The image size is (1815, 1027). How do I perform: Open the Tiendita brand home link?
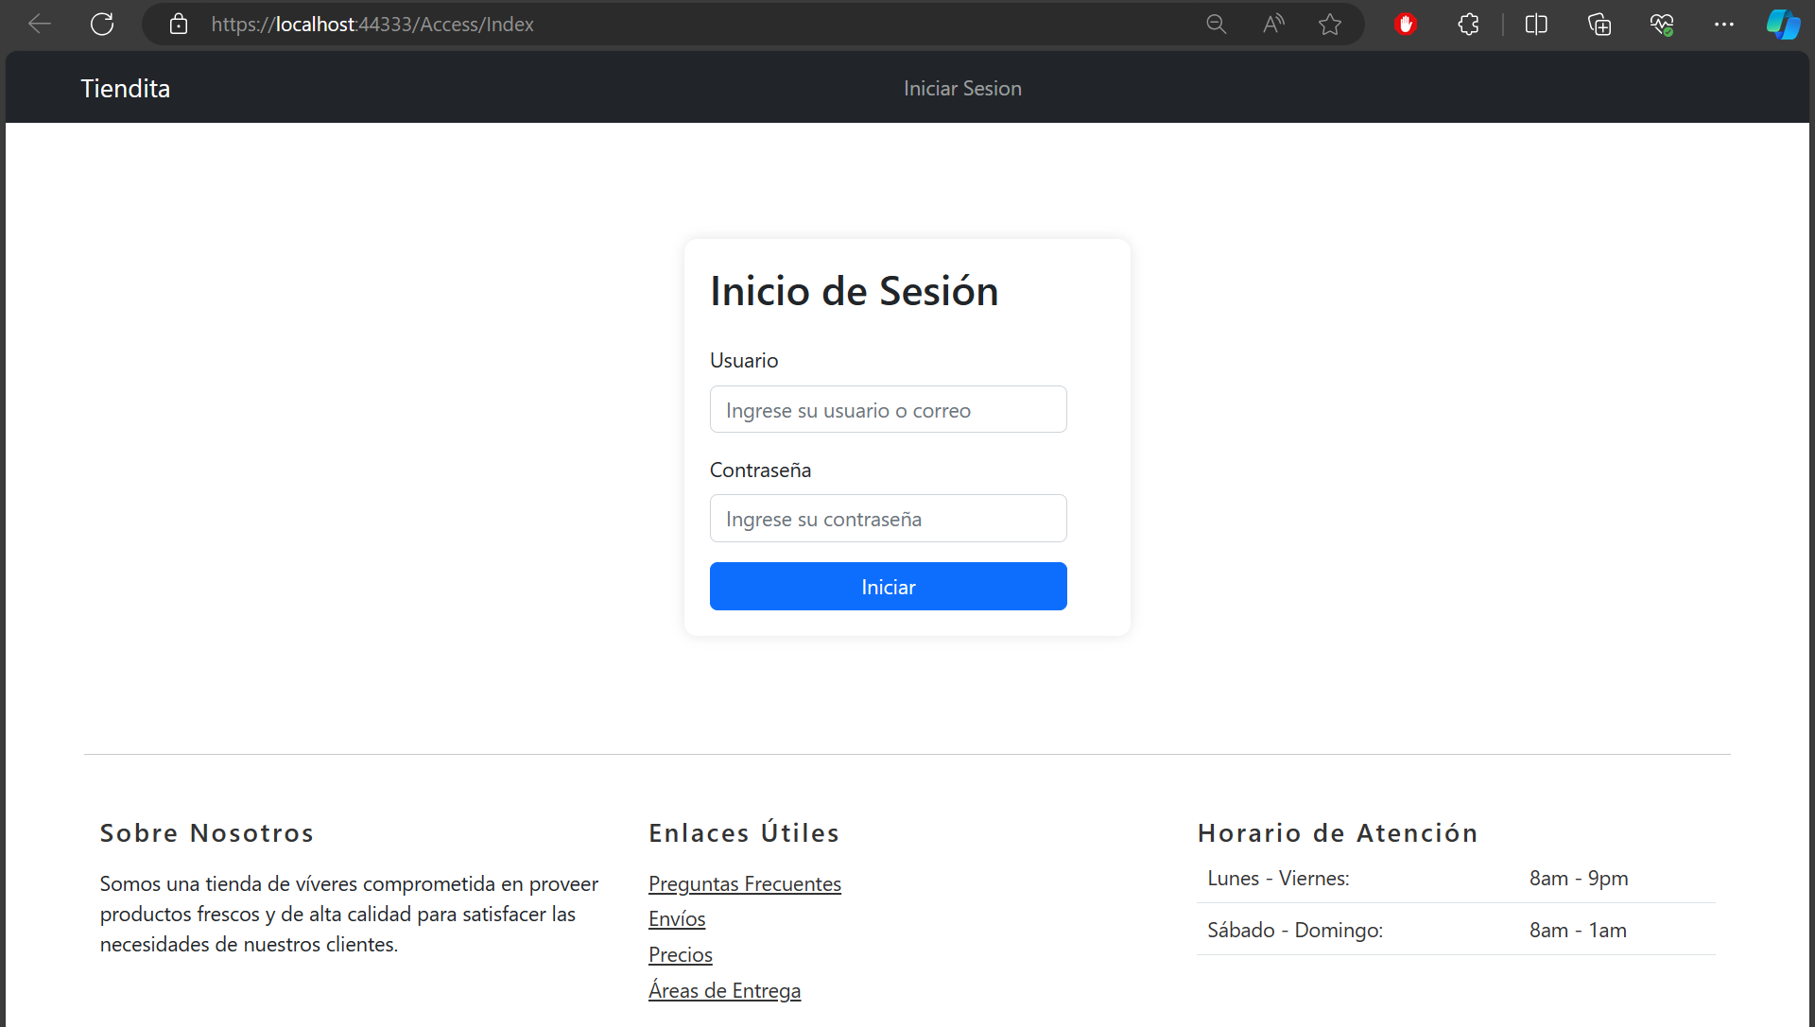126,89
